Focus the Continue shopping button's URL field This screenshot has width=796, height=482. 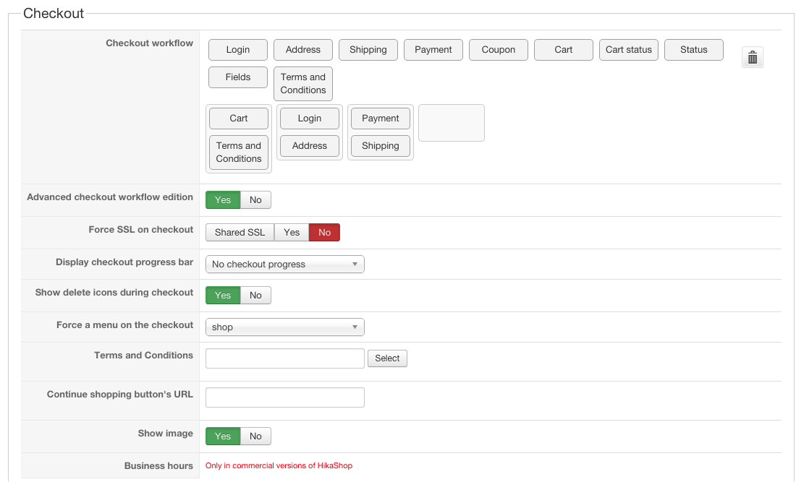284,397
